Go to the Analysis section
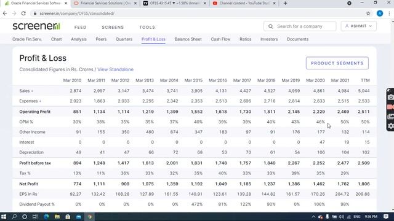The height and width of the screenshot is (221, 394). coord(79,39)
